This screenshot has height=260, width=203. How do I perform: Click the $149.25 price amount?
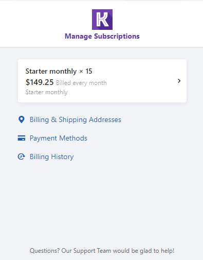coord(40,82)
